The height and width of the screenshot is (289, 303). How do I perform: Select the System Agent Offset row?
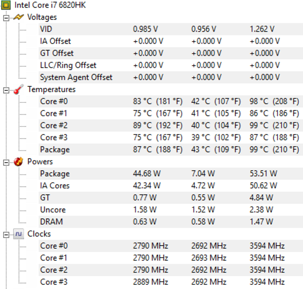(x=171, y=77)
